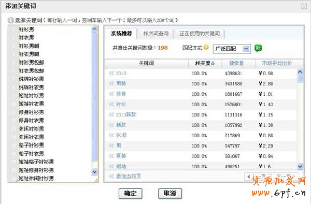Click the line 纯棉衬衫男 in keyword list
The image size is (311, 204).
tap(31, 79)
